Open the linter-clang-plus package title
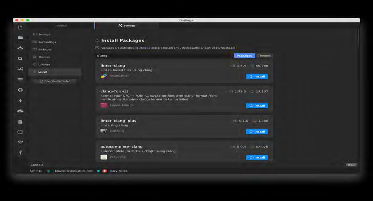 tap(118, 121)
